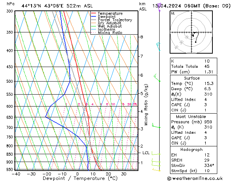This screenshot has width=234, height=181.
Task: Click the Pressure (mb) 959 row
Action: click(193, 122)
